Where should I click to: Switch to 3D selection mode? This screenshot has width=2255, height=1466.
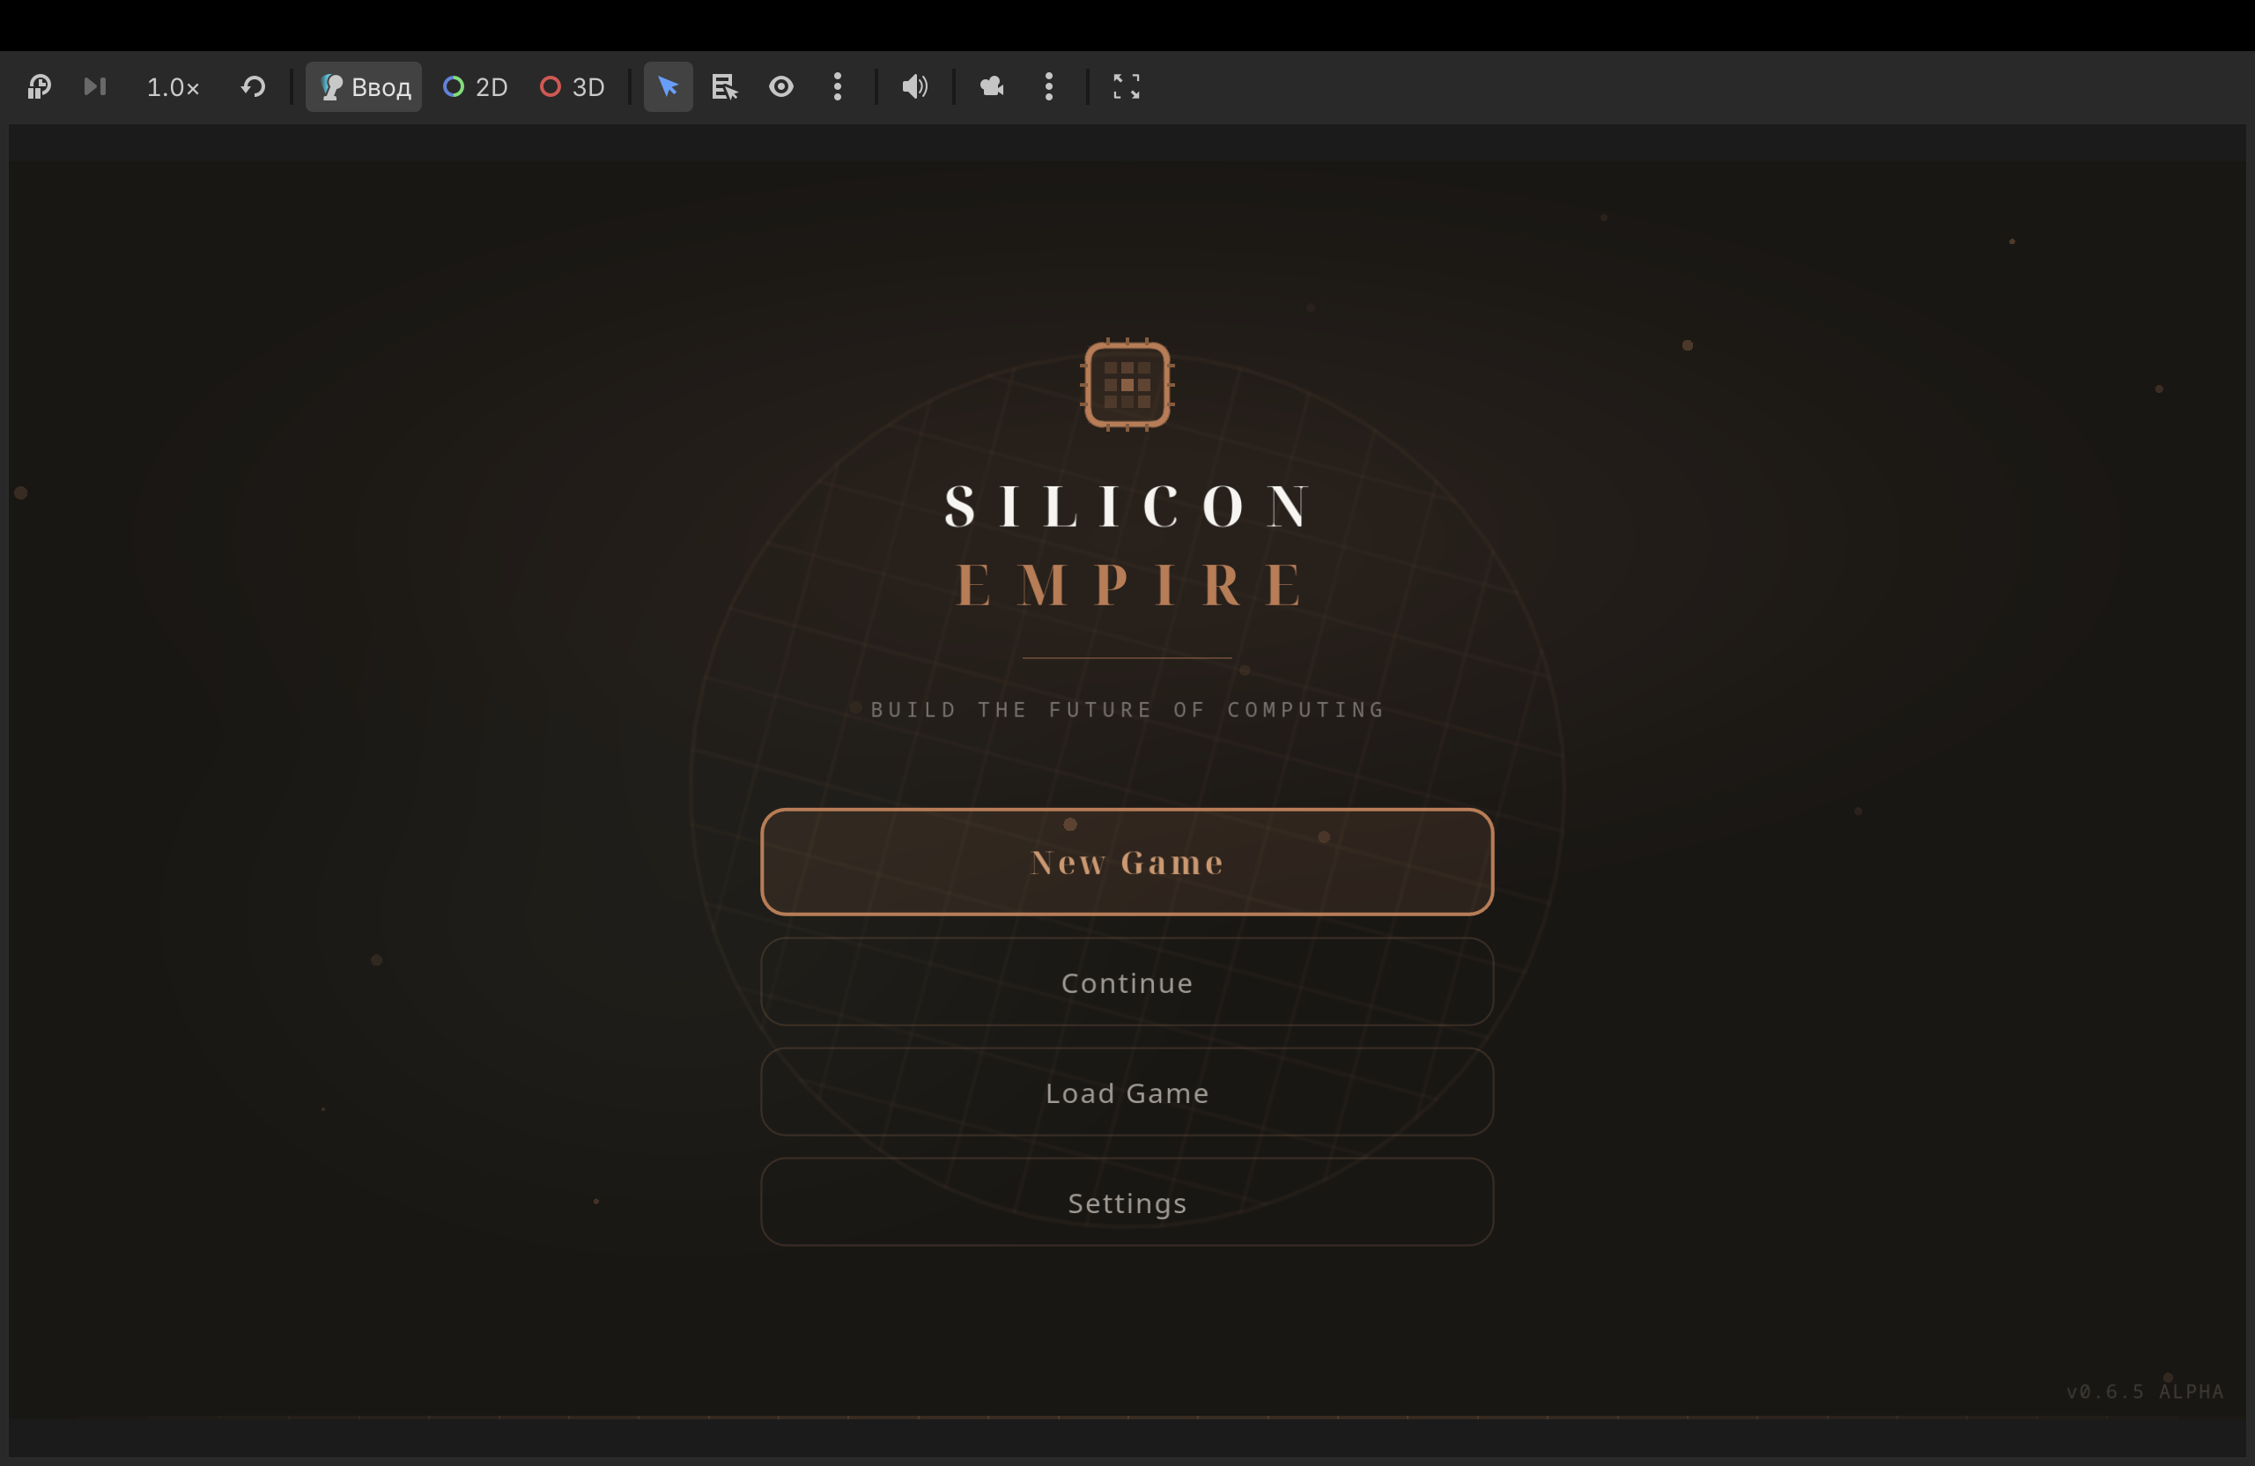tap(573, 87)
